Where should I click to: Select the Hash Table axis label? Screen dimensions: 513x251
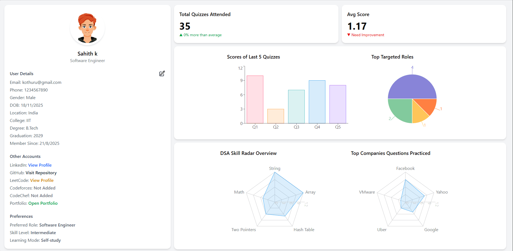(304, 229)
